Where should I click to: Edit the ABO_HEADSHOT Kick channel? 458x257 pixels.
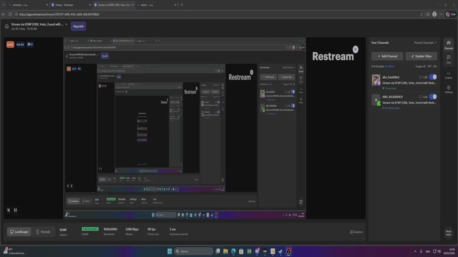425,97
